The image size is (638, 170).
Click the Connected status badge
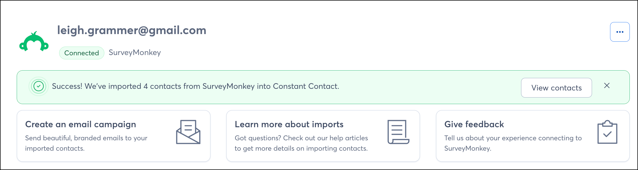click(x=82, y=53)
